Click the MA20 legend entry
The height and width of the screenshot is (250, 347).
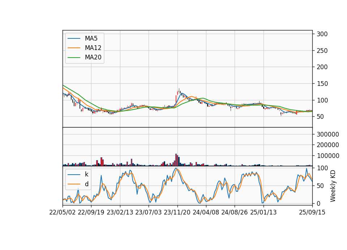click(x=84, y=57)
